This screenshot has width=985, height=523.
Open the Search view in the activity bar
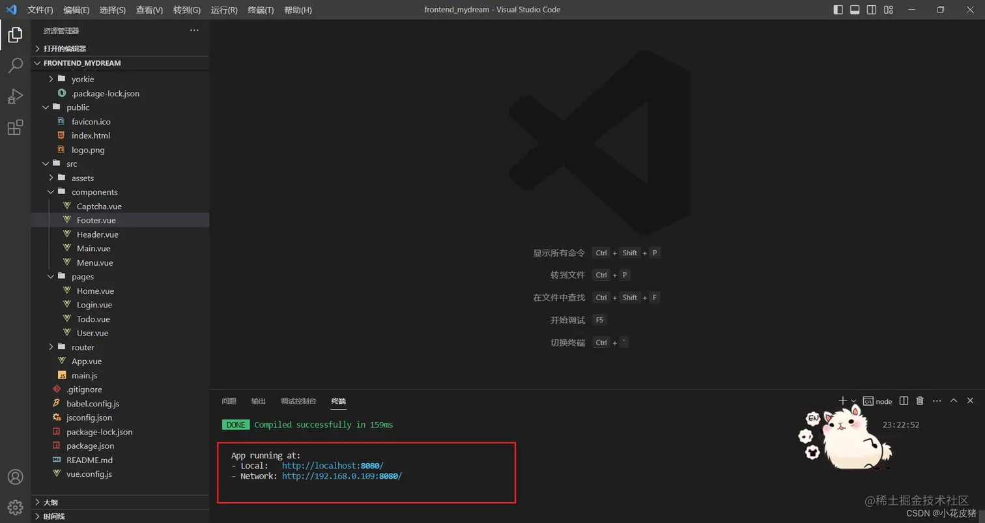click(15, 65)
